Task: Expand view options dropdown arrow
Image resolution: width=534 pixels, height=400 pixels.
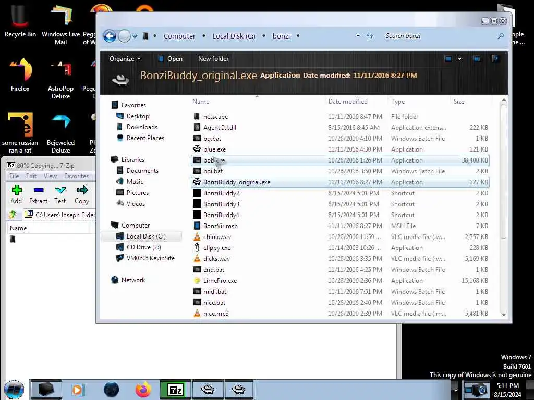Action: click(459, 59)
